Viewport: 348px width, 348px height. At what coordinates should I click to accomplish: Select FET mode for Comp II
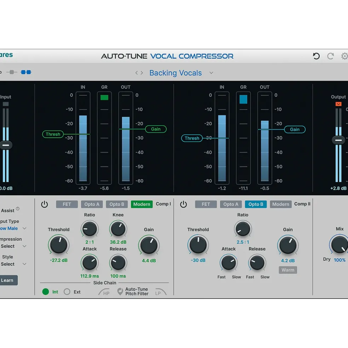(x=206, y=204)
